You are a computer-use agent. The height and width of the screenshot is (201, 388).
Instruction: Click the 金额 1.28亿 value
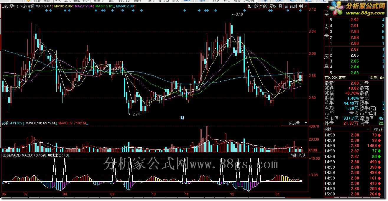point(352,108)
